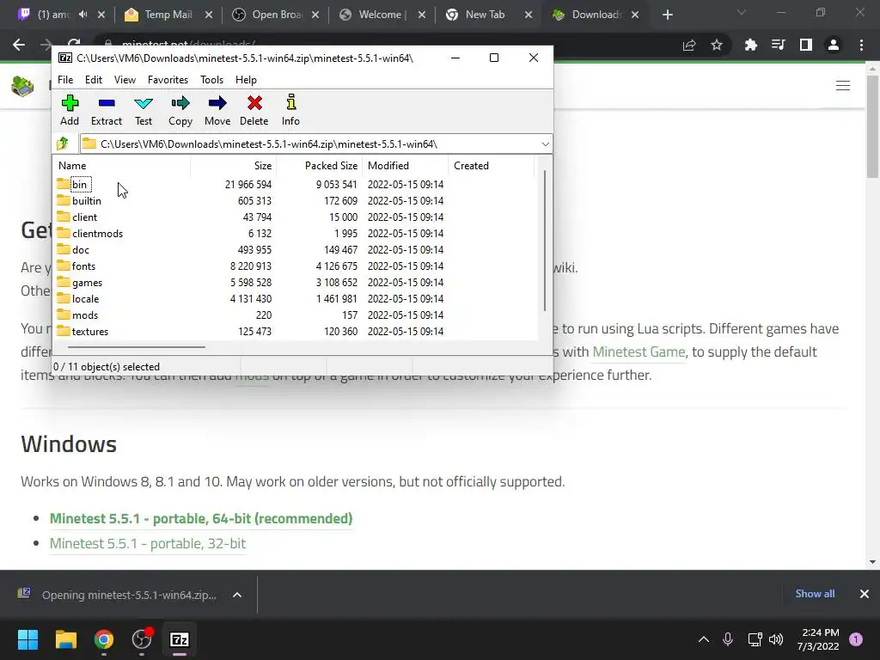Viewport: 880px width, 660px height.
Task: Bookmark this page with star icon
Action: tap(717, 45)
